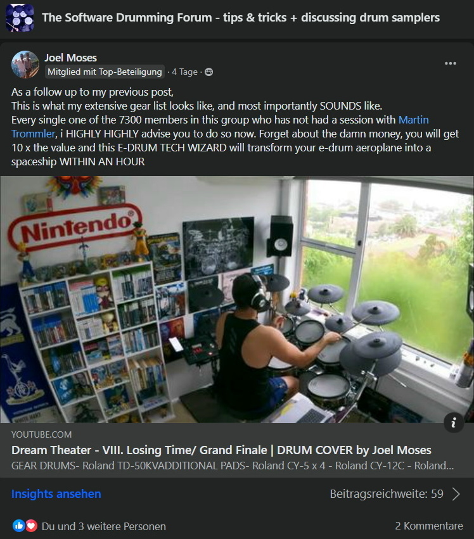Open the 2 Kommentare comments
474x539 pixels.
tap(429, 526)
